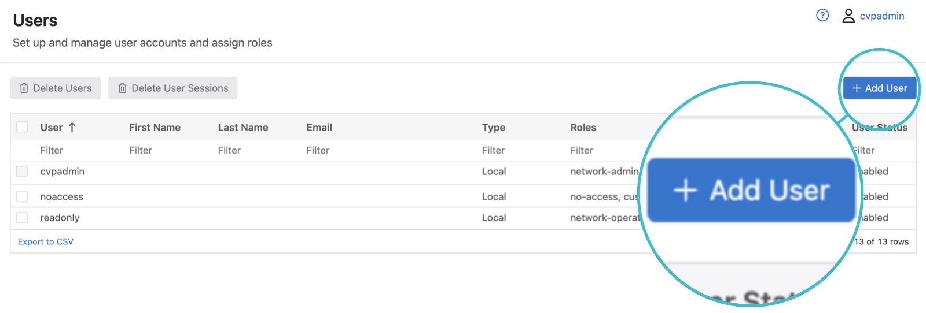The width and height of the screenshot is (926, 313).
Task: Sort the table by Roles column
Action: 583,128
